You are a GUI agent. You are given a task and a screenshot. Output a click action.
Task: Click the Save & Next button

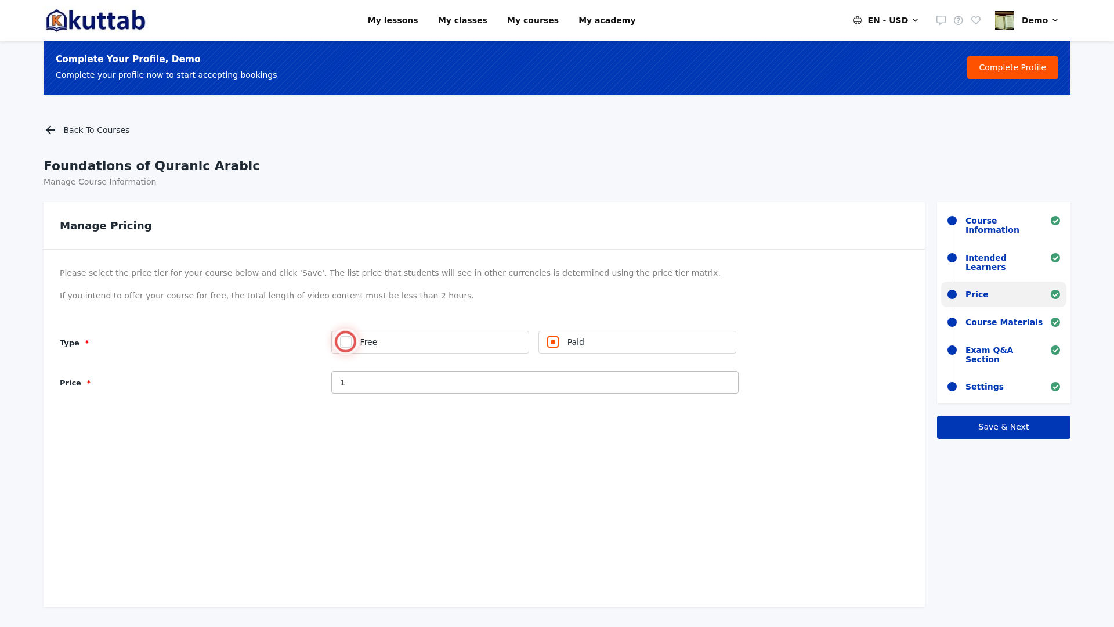tap(1004, 427)
